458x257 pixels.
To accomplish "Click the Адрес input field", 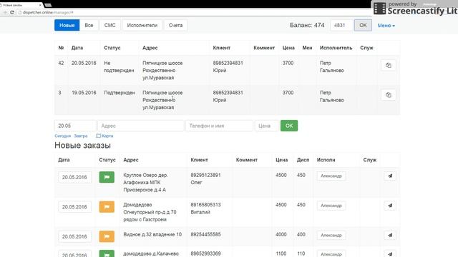I will pos(141,126).
